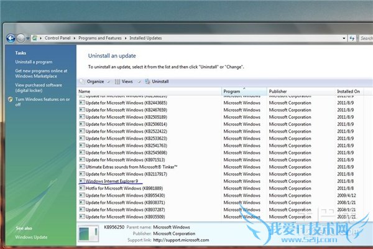
Task: Click the icon beside Ultimate Extras sounds
Action: [82, 167]
